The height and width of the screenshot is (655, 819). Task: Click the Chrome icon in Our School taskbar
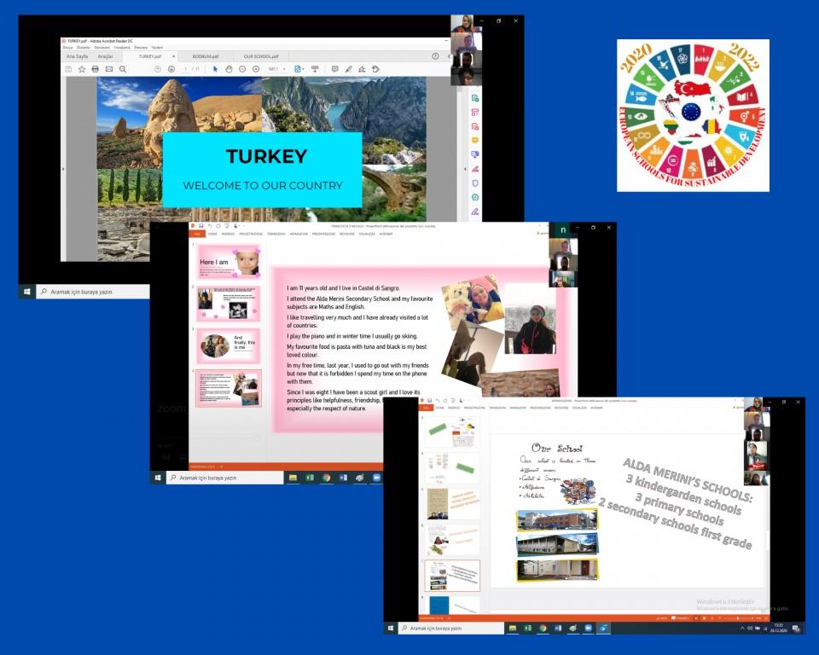click(543, 629)
